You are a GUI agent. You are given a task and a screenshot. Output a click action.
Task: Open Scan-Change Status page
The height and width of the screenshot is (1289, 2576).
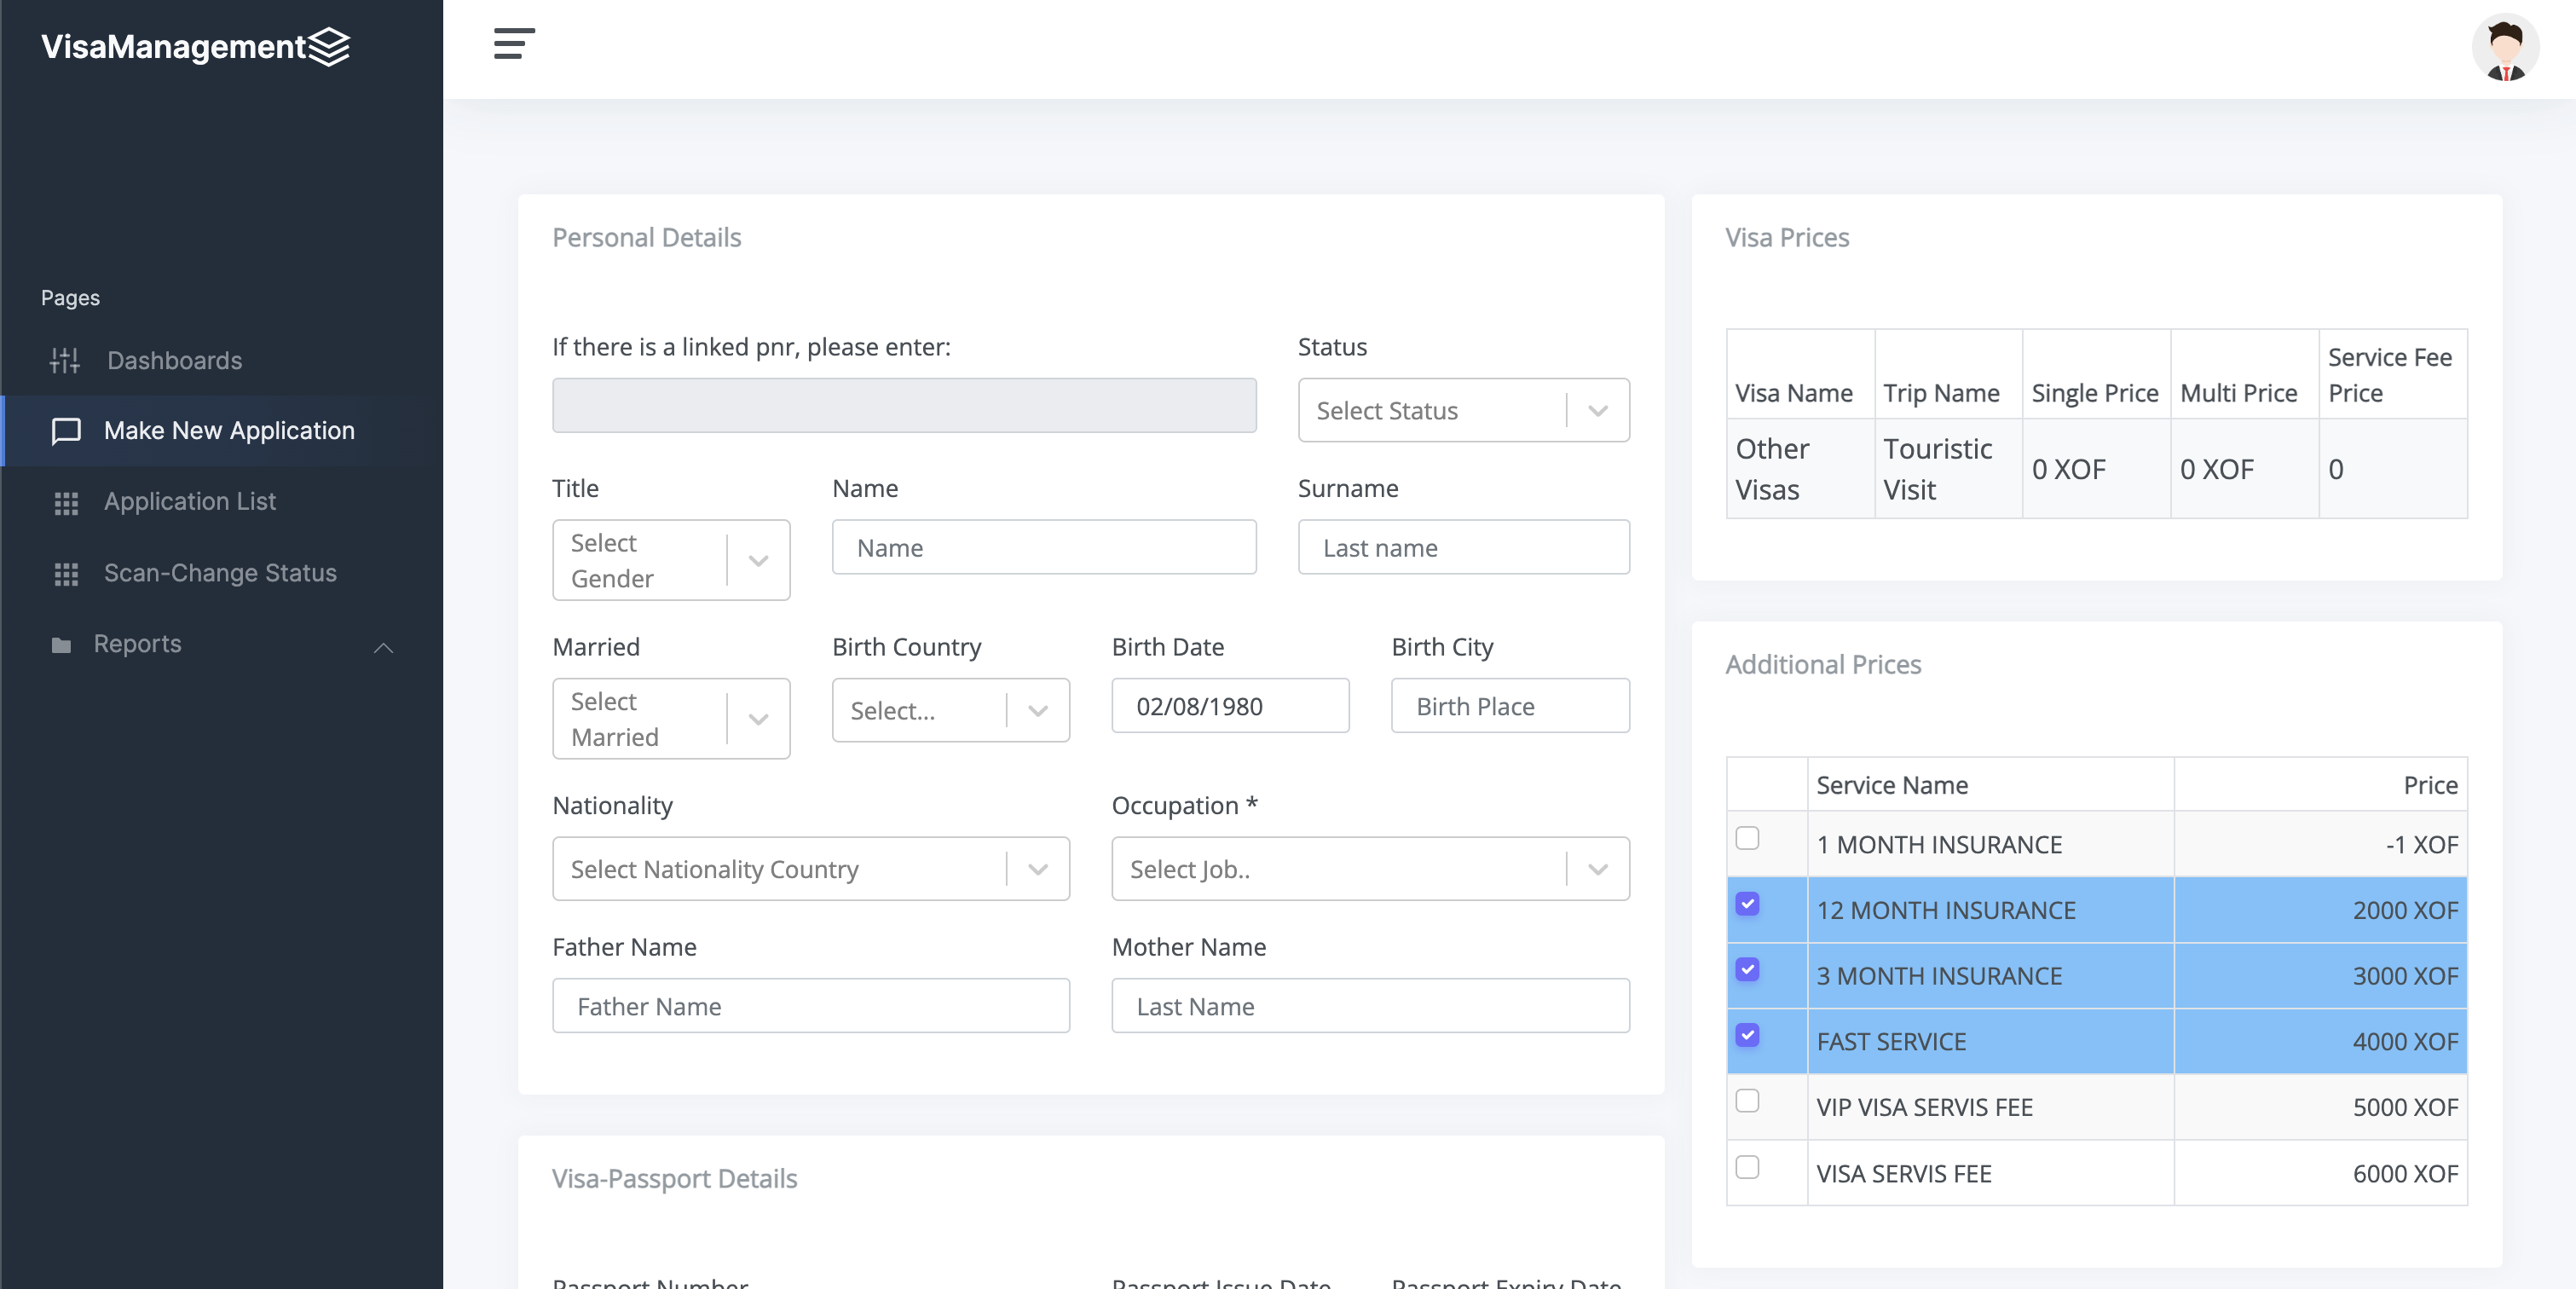(x=222, y=573)
